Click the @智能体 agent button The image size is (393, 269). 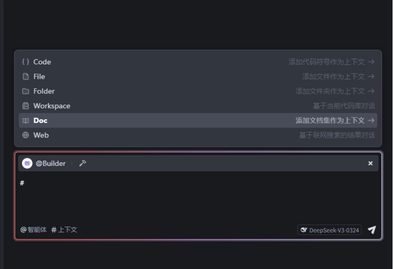click(33, 229)
